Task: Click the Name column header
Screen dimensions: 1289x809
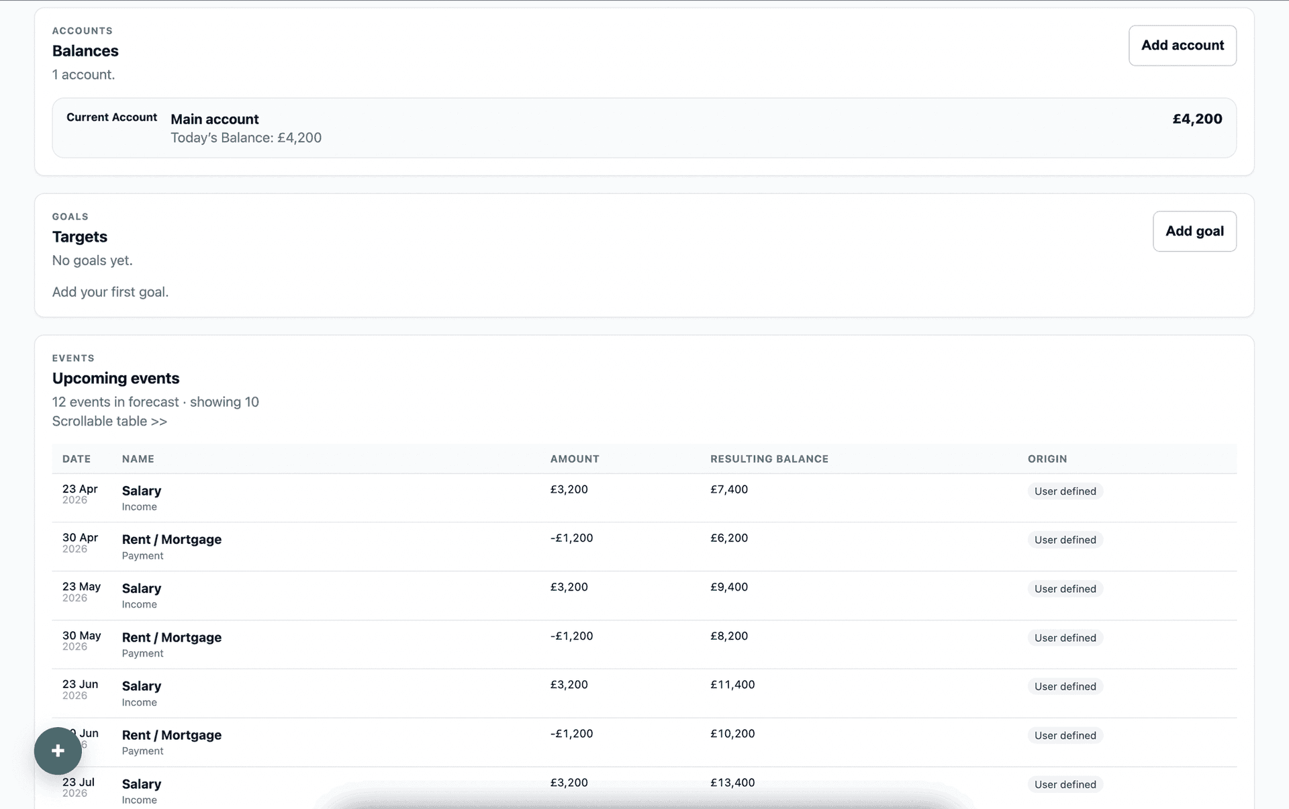Action: click(x=138, y=459)
